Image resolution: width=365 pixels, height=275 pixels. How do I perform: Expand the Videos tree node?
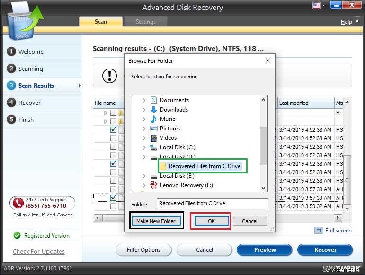click(x=144, y=138)
